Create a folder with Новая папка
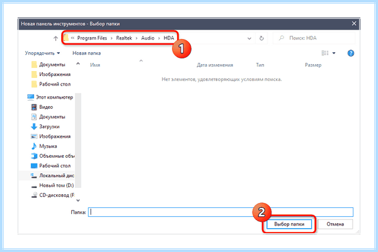 pyautogui.click(x=86, y=53)
